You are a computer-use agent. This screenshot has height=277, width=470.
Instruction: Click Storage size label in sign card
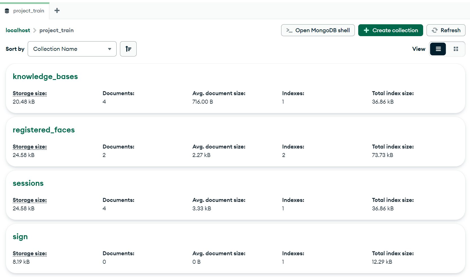coord(30,253)
